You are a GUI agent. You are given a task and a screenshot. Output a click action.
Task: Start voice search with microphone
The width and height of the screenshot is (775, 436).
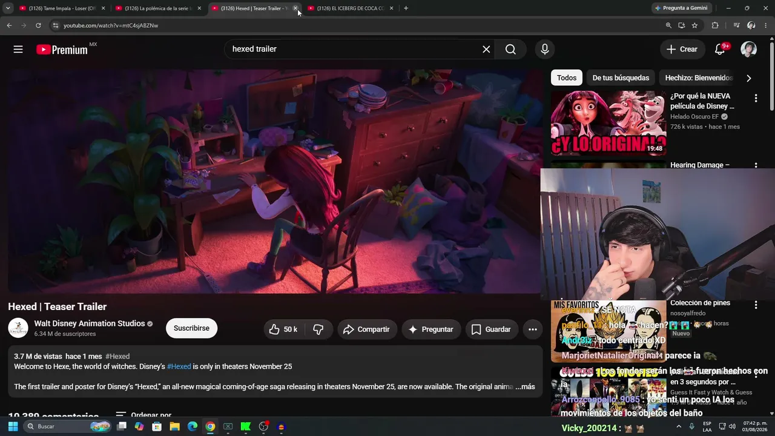coord(545,49)
